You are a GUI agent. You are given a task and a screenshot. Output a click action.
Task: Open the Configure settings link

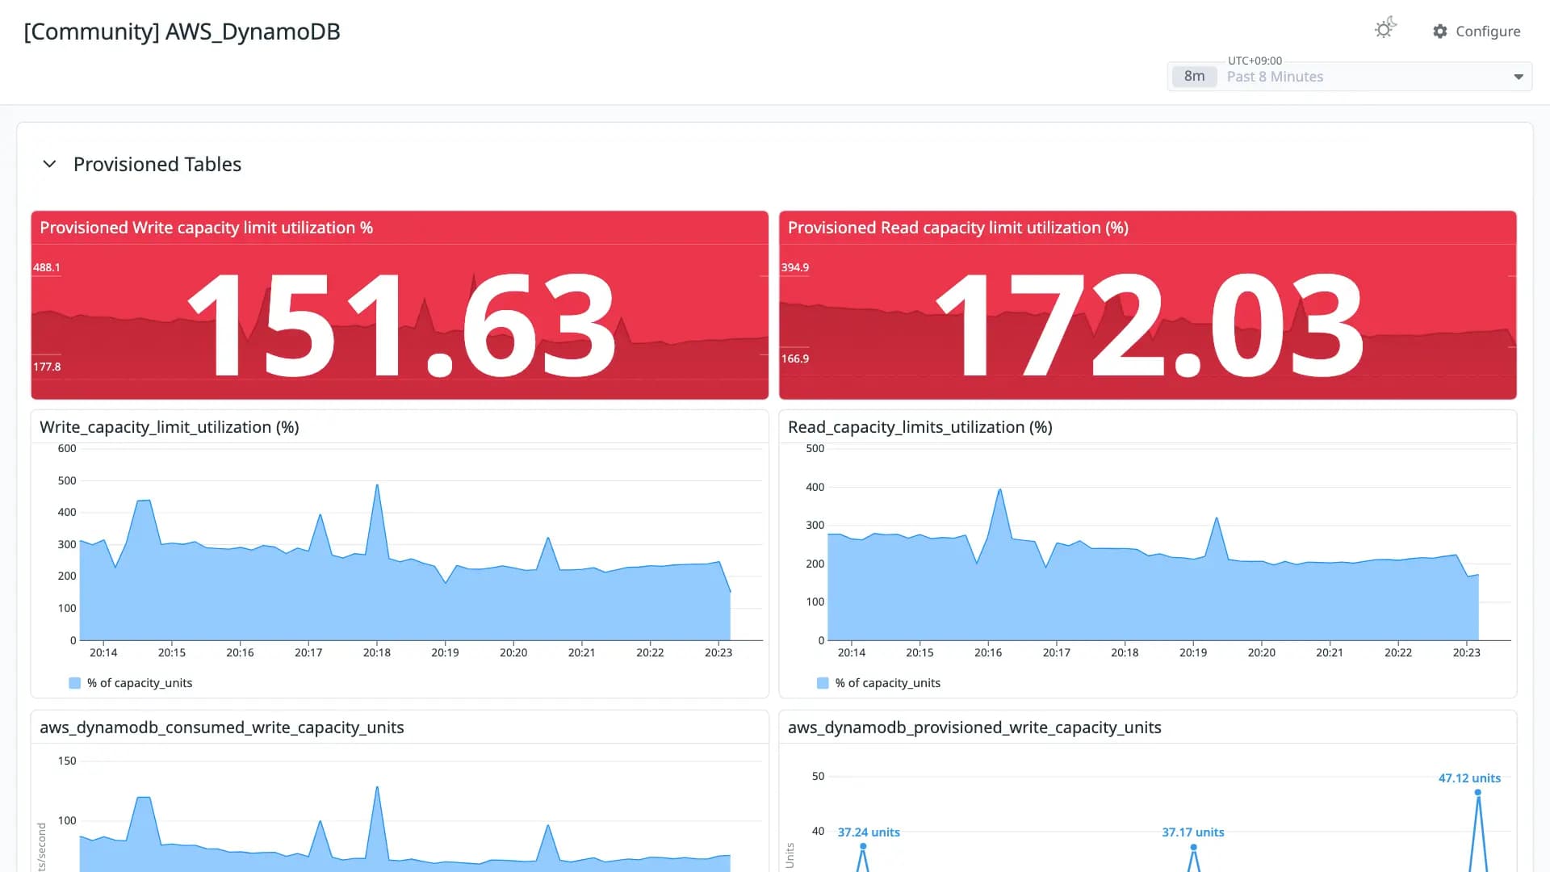(x=1477, y=31)
